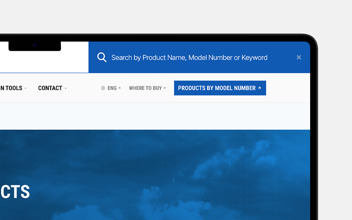Click the webcam dot in the laptop notch

click(34, 45)
